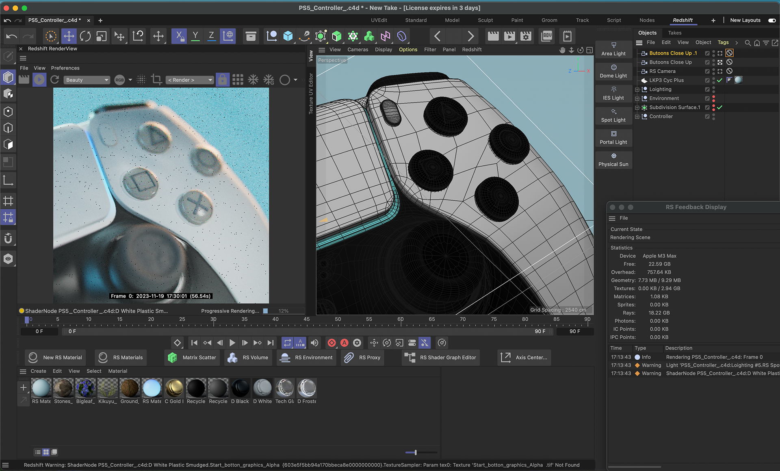Screen dimensions: 780x471
Task: Open RS Shader Graph Editor
Action: pyautogui.click(x=441, y=357)
